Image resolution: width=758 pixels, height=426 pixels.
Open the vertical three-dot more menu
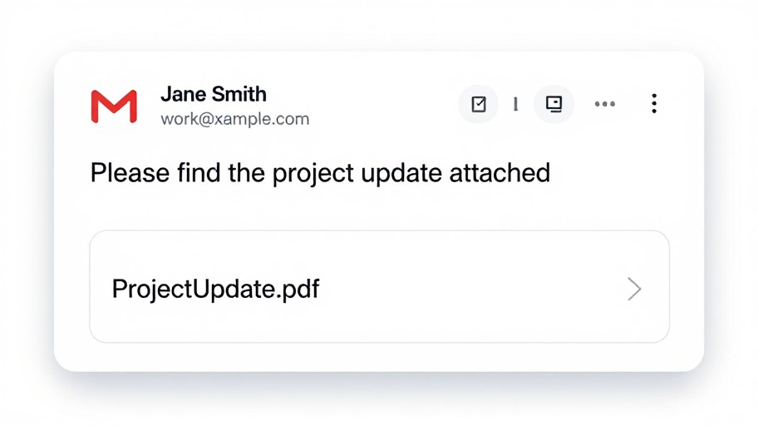[654, 103]
